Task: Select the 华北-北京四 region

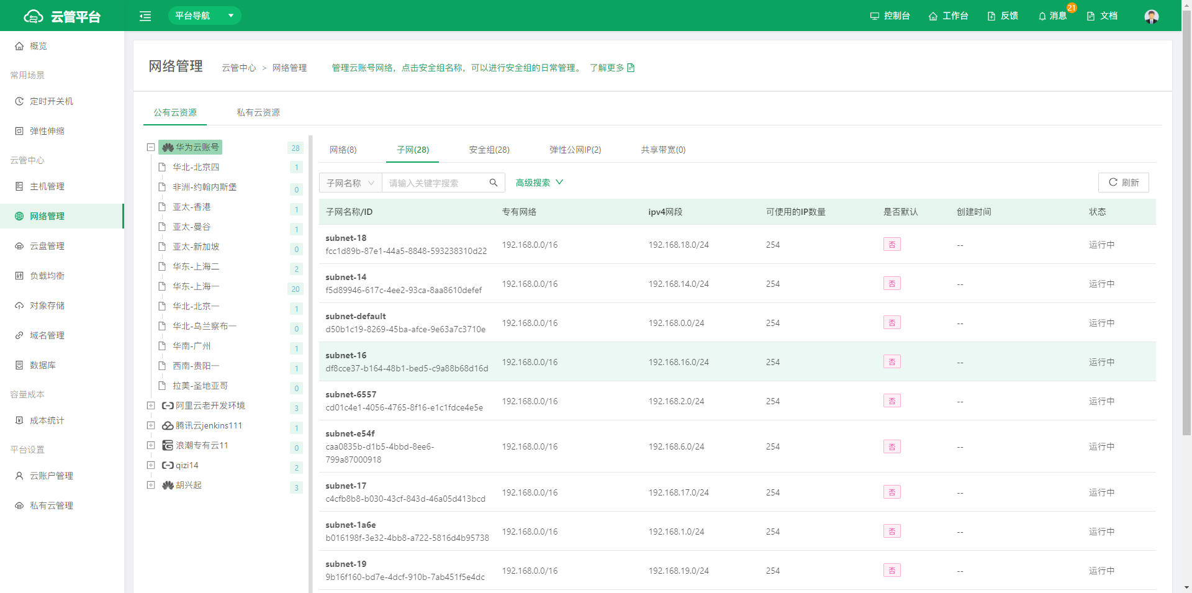Action: point(196,167)
